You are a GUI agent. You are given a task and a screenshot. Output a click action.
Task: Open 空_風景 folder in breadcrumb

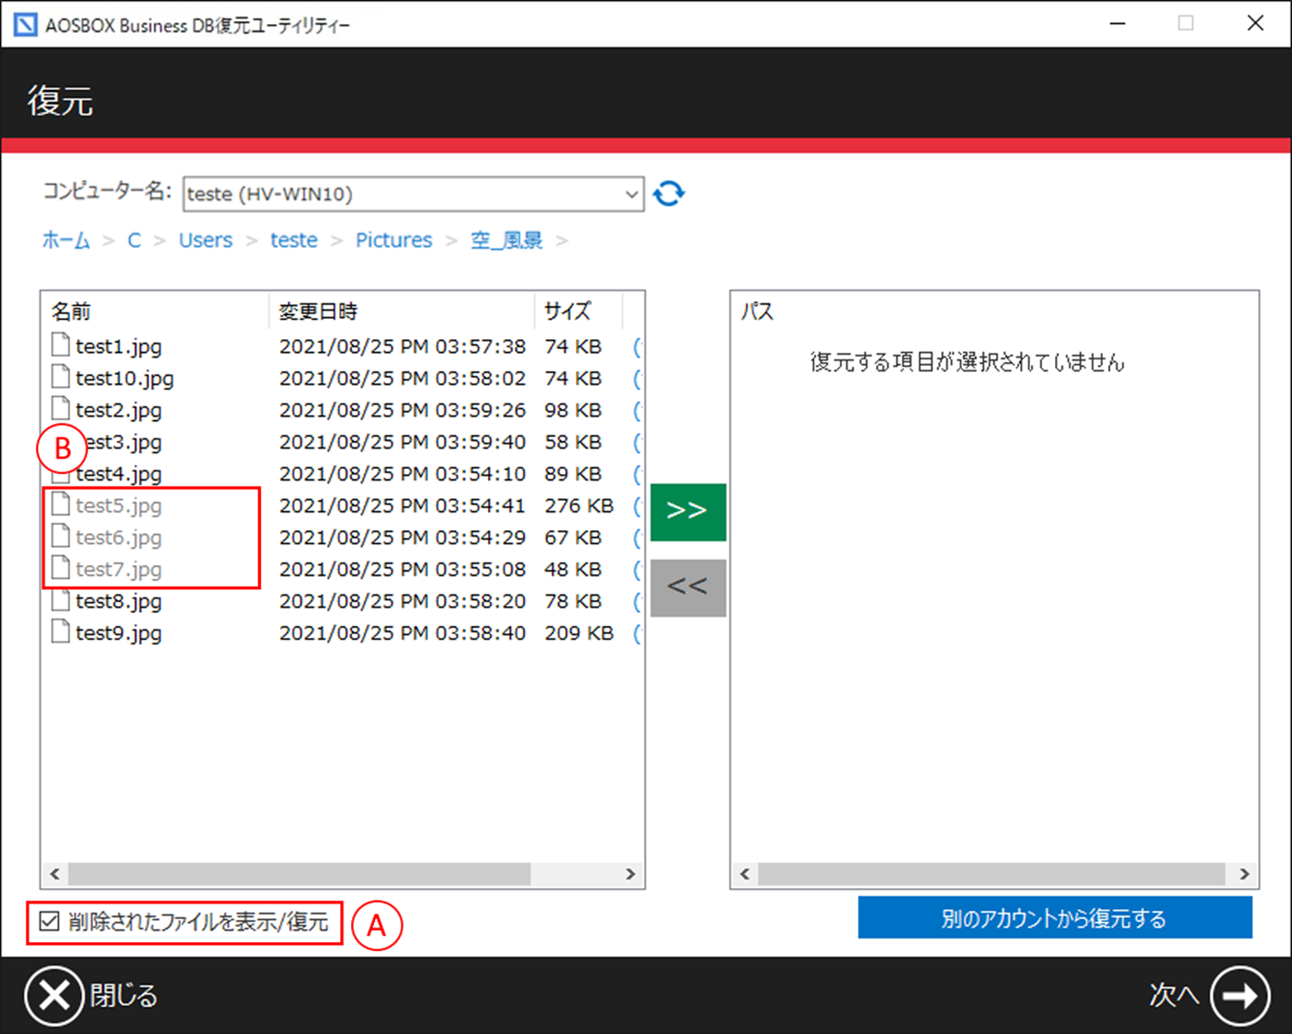tap(507, 240)
